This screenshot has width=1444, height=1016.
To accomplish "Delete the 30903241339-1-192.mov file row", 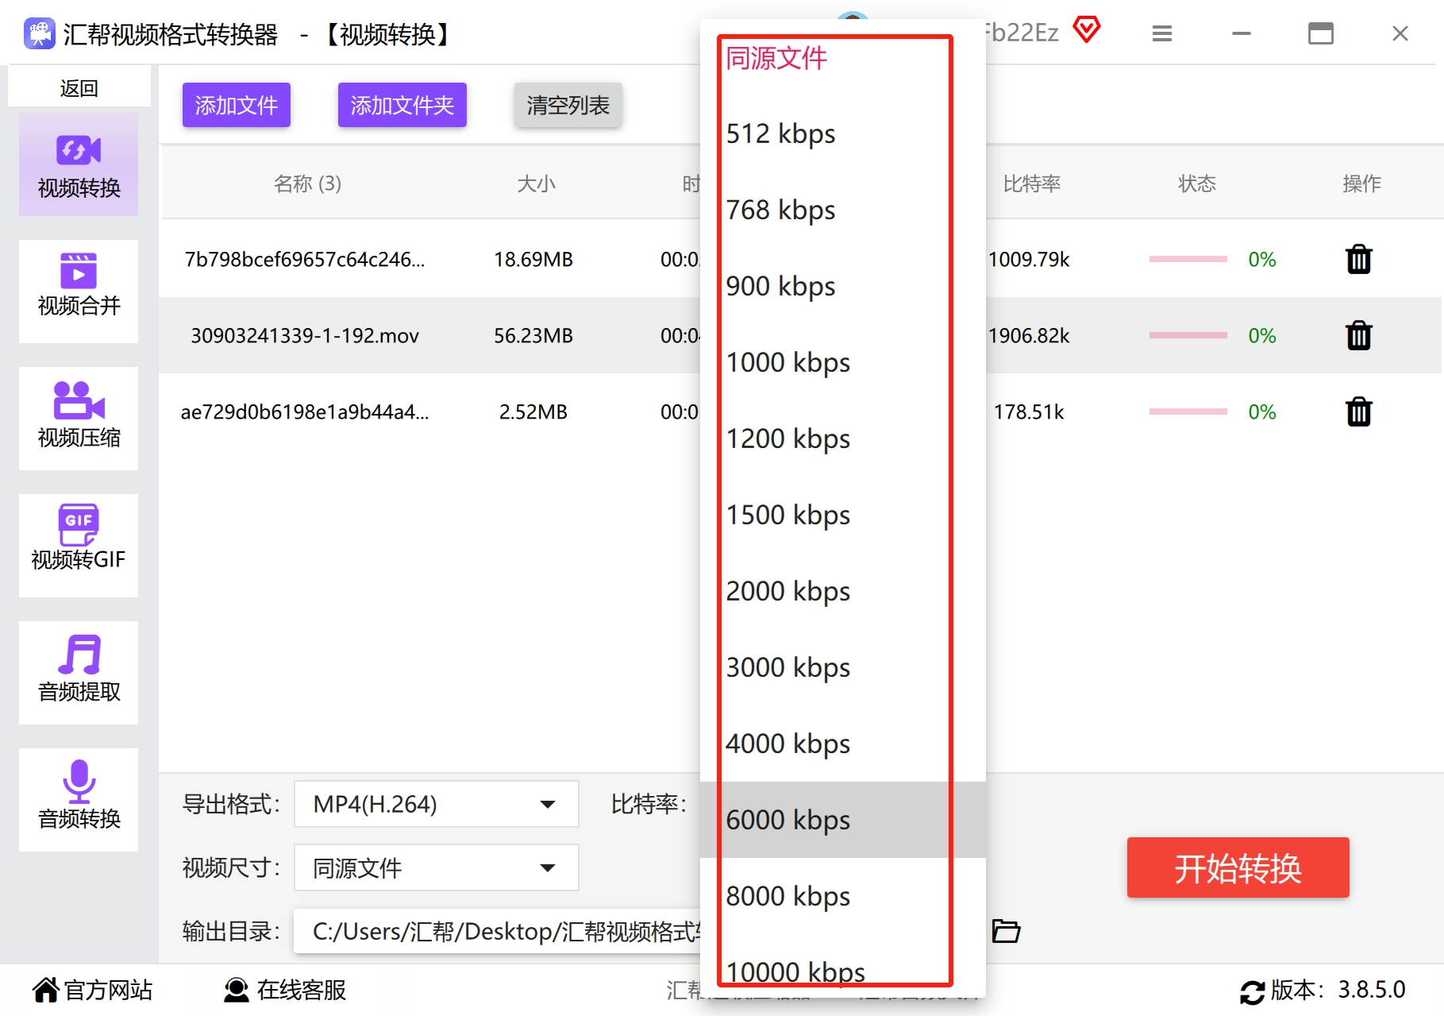I will pos(1358,335).
